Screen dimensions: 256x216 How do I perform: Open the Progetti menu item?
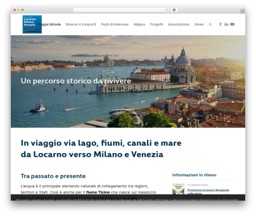tap(157, 25)
